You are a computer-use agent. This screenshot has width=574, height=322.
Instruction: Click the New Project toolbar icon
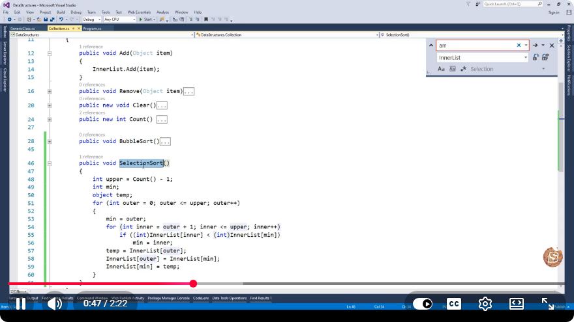coord(29,20)
